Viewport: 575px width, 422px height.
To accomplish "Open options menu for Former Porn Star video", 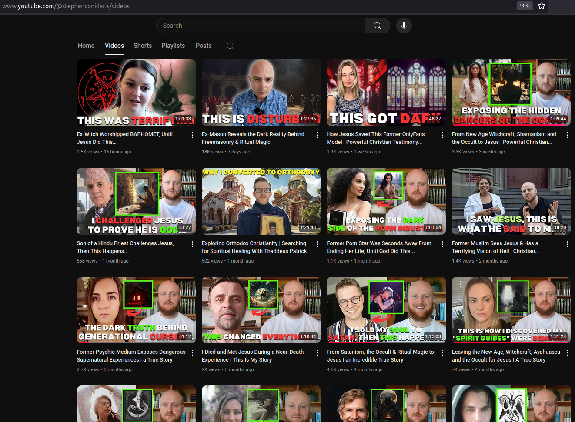I will (x=442, y=244).
